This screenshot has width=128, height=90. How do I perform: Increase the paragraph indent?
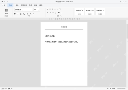(x=57, y=9)
